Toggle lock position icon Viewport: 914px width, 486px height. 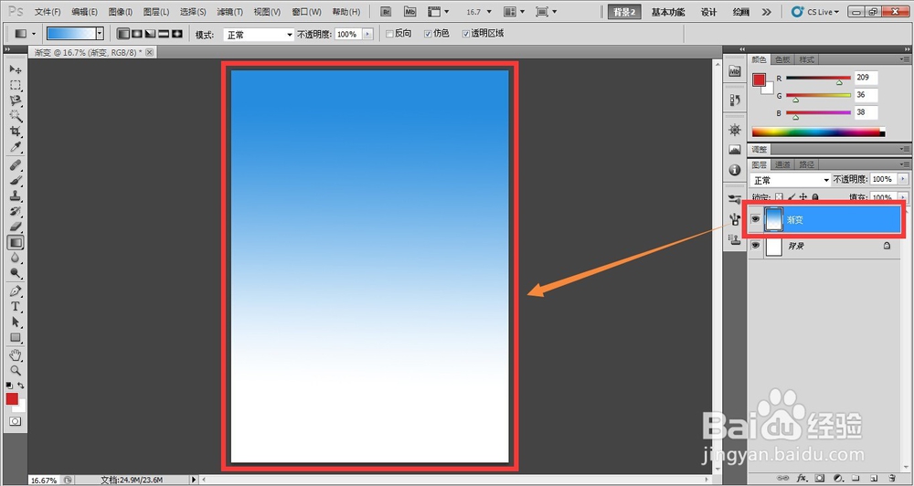(803, 197)
